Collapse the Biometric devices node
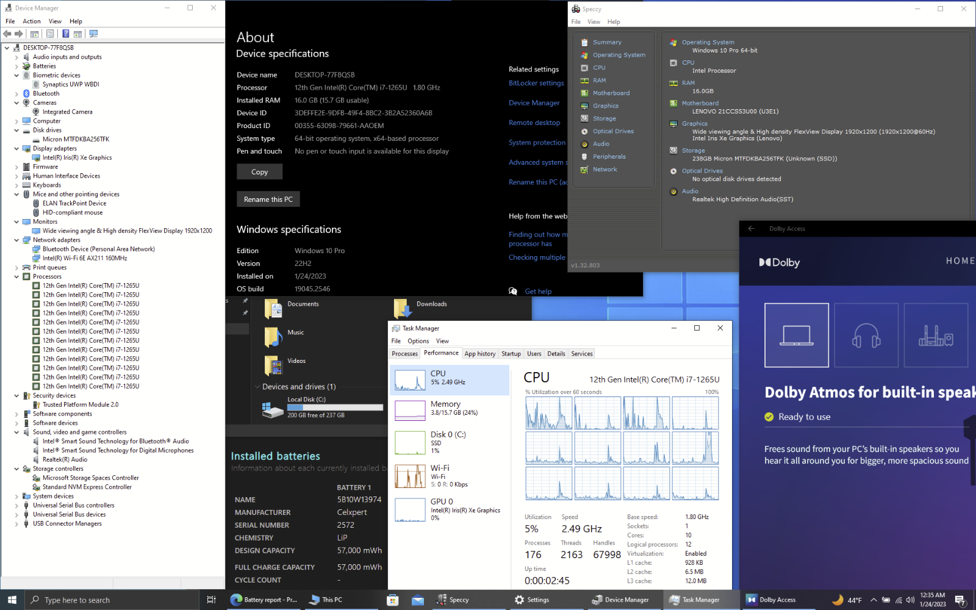976x610 pixels. point(16,76)
